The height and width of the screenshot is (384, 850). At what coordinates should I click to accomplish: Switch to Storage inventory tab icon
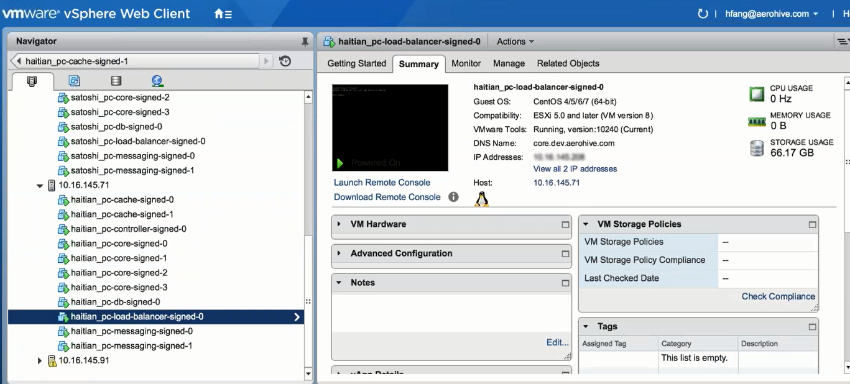[x=116, y=81]
